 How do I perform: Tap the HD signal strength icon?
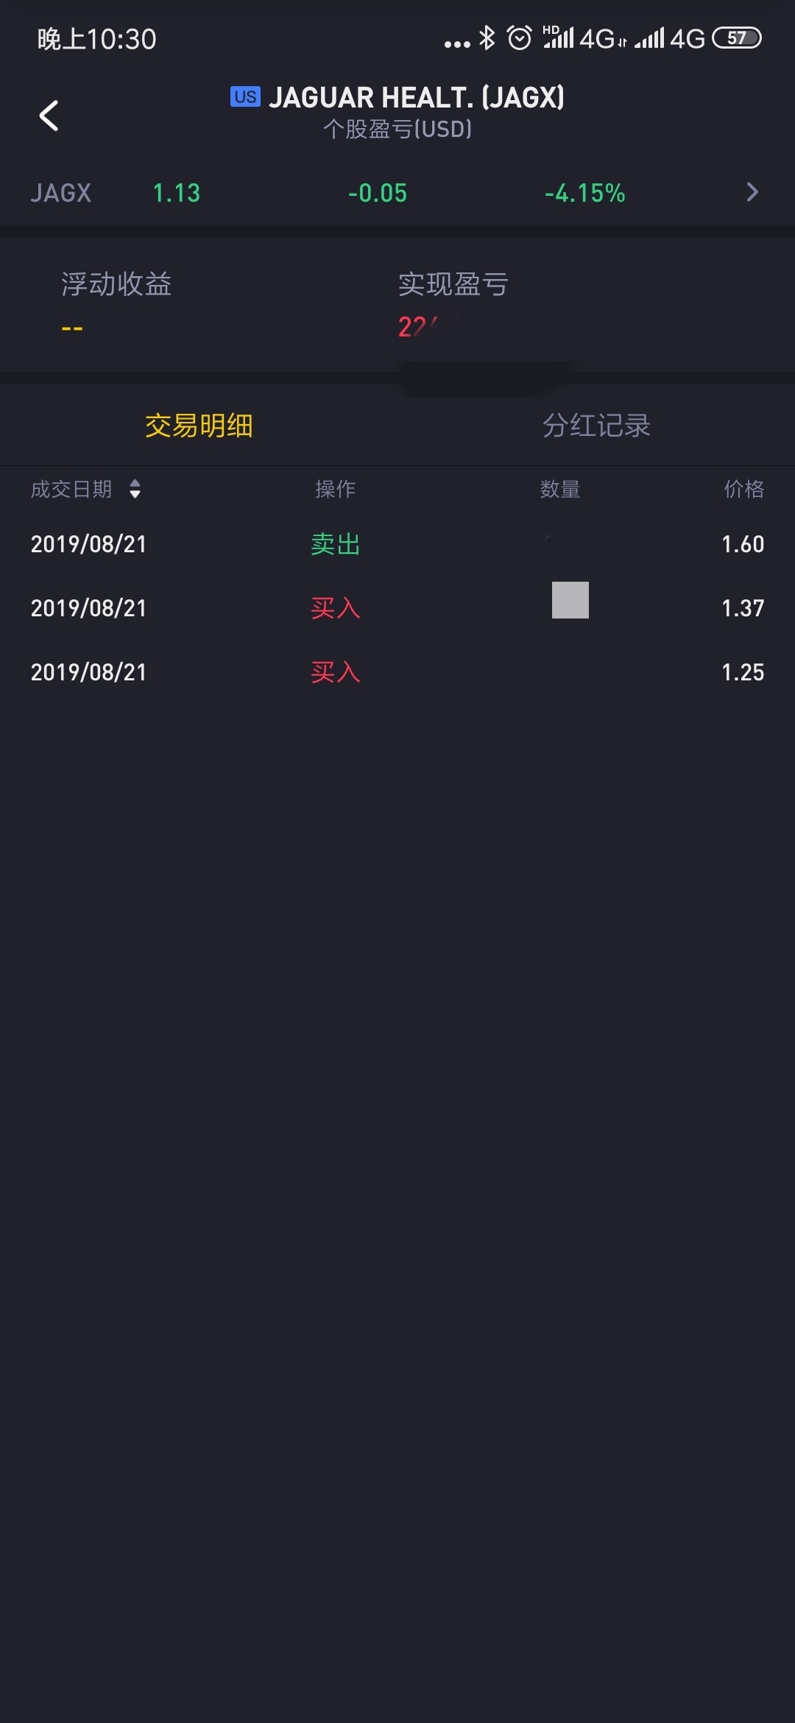pos(558,38)
